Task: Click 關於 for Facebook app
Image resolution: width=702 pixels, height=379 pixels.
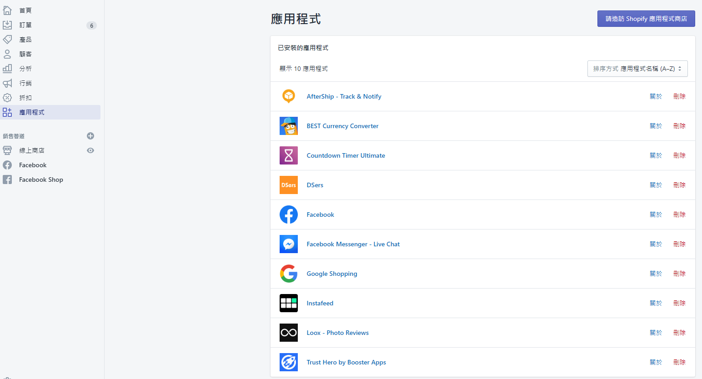Action: tap(656, 214)
